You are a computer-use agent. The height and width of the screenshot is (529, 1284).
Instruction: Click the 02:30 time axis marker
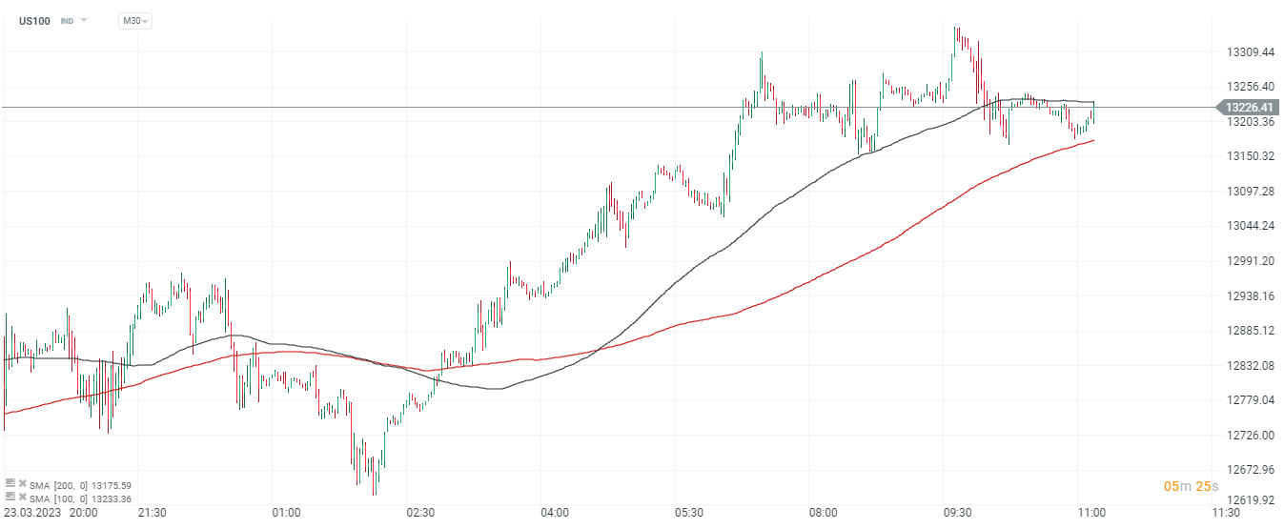coord(419,513)
